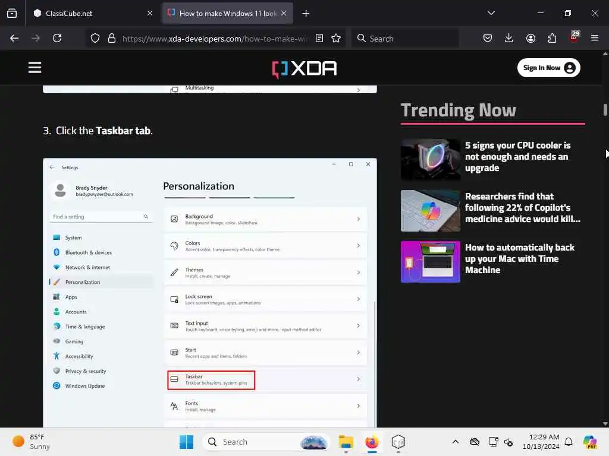Click the Firefox Search box
Image resolution: width=609 pixels, height=456 pixels.
click(406, 39)
